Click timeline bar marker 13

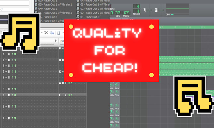[x=203, y=27]
